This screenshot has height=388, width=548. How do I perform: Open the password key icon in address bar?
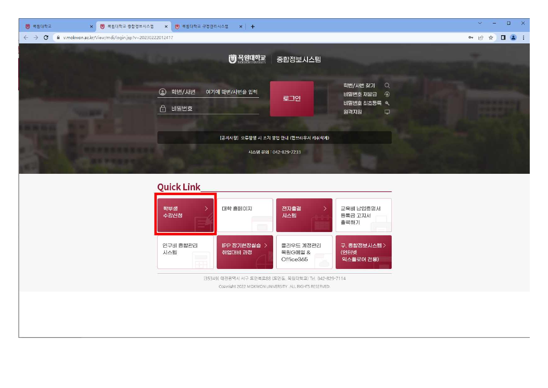tap(471, 38)
